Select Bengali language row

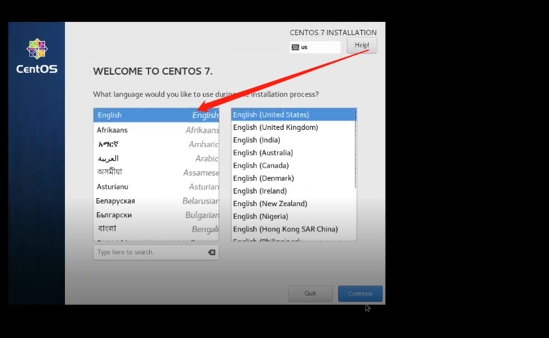point(156,229)
